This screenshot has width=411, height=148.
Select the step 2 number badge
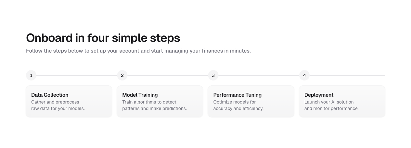pos(122,75)
